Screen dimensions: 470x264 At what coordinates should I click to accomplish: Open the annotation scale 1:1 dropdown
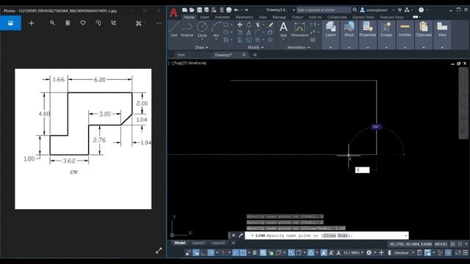click(353, 253)
